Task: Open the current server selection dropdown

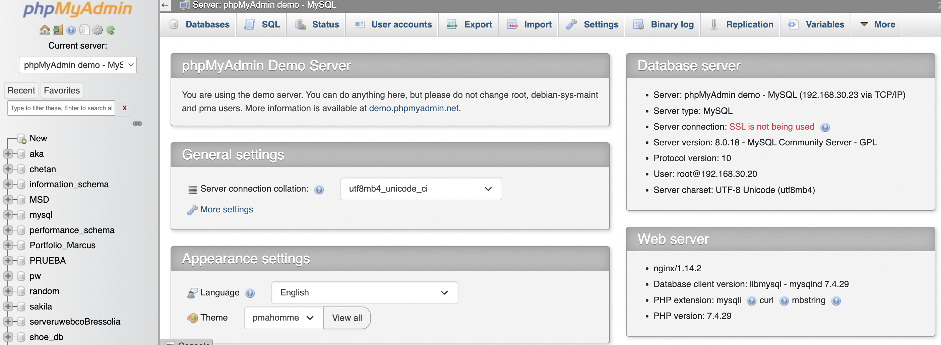Action: pyautogui.click(x=77, y=65)
